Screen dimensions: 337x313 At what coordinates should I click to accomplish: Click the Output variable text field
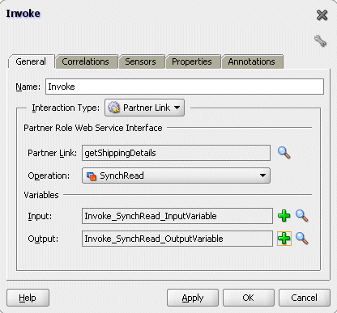click(177, 239)
